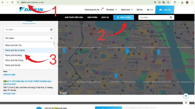Open the Chrome three-dot menu

tap(192, 2)
